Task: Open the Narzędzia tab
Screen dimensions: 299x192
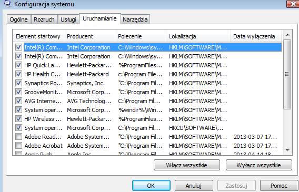Action: coord(135,19)
